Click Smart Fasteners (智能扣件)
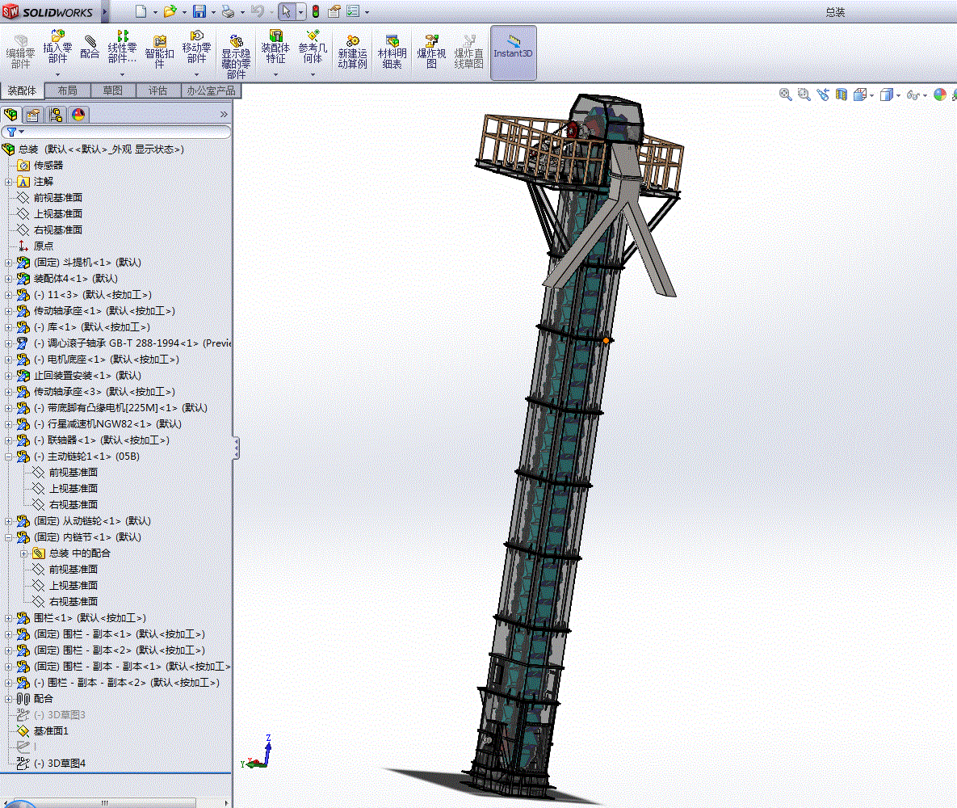Viewport: 957px width, 808px height. [x=159, y=52]
